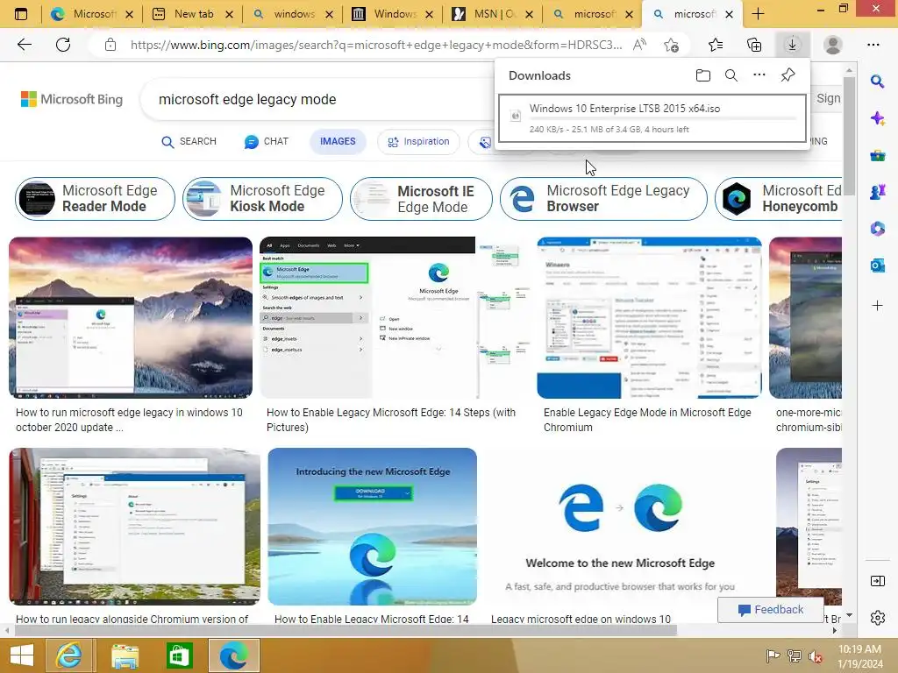The width and height of the screenshot is (898, 673).
Task: Click the muted volume tray icon
Action: (x=815, y=655)
